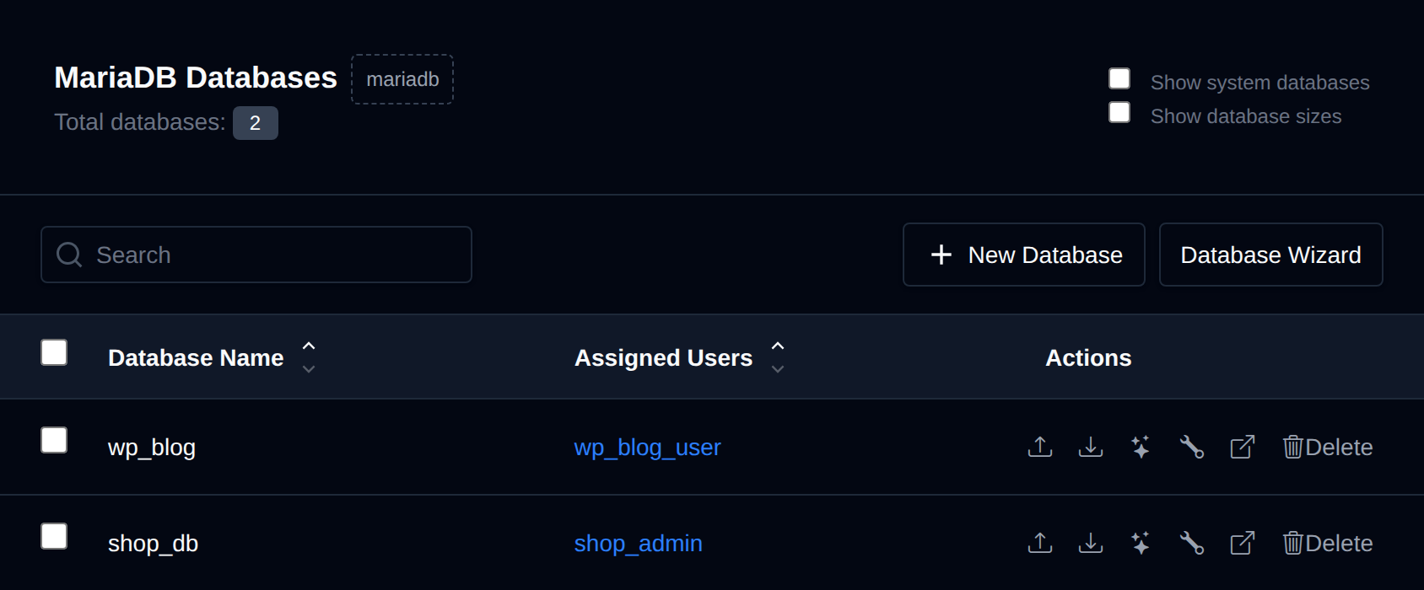Click external link icon in wp_blog row
Viewport: 1424px width, 590px height.
point(1243,447)
